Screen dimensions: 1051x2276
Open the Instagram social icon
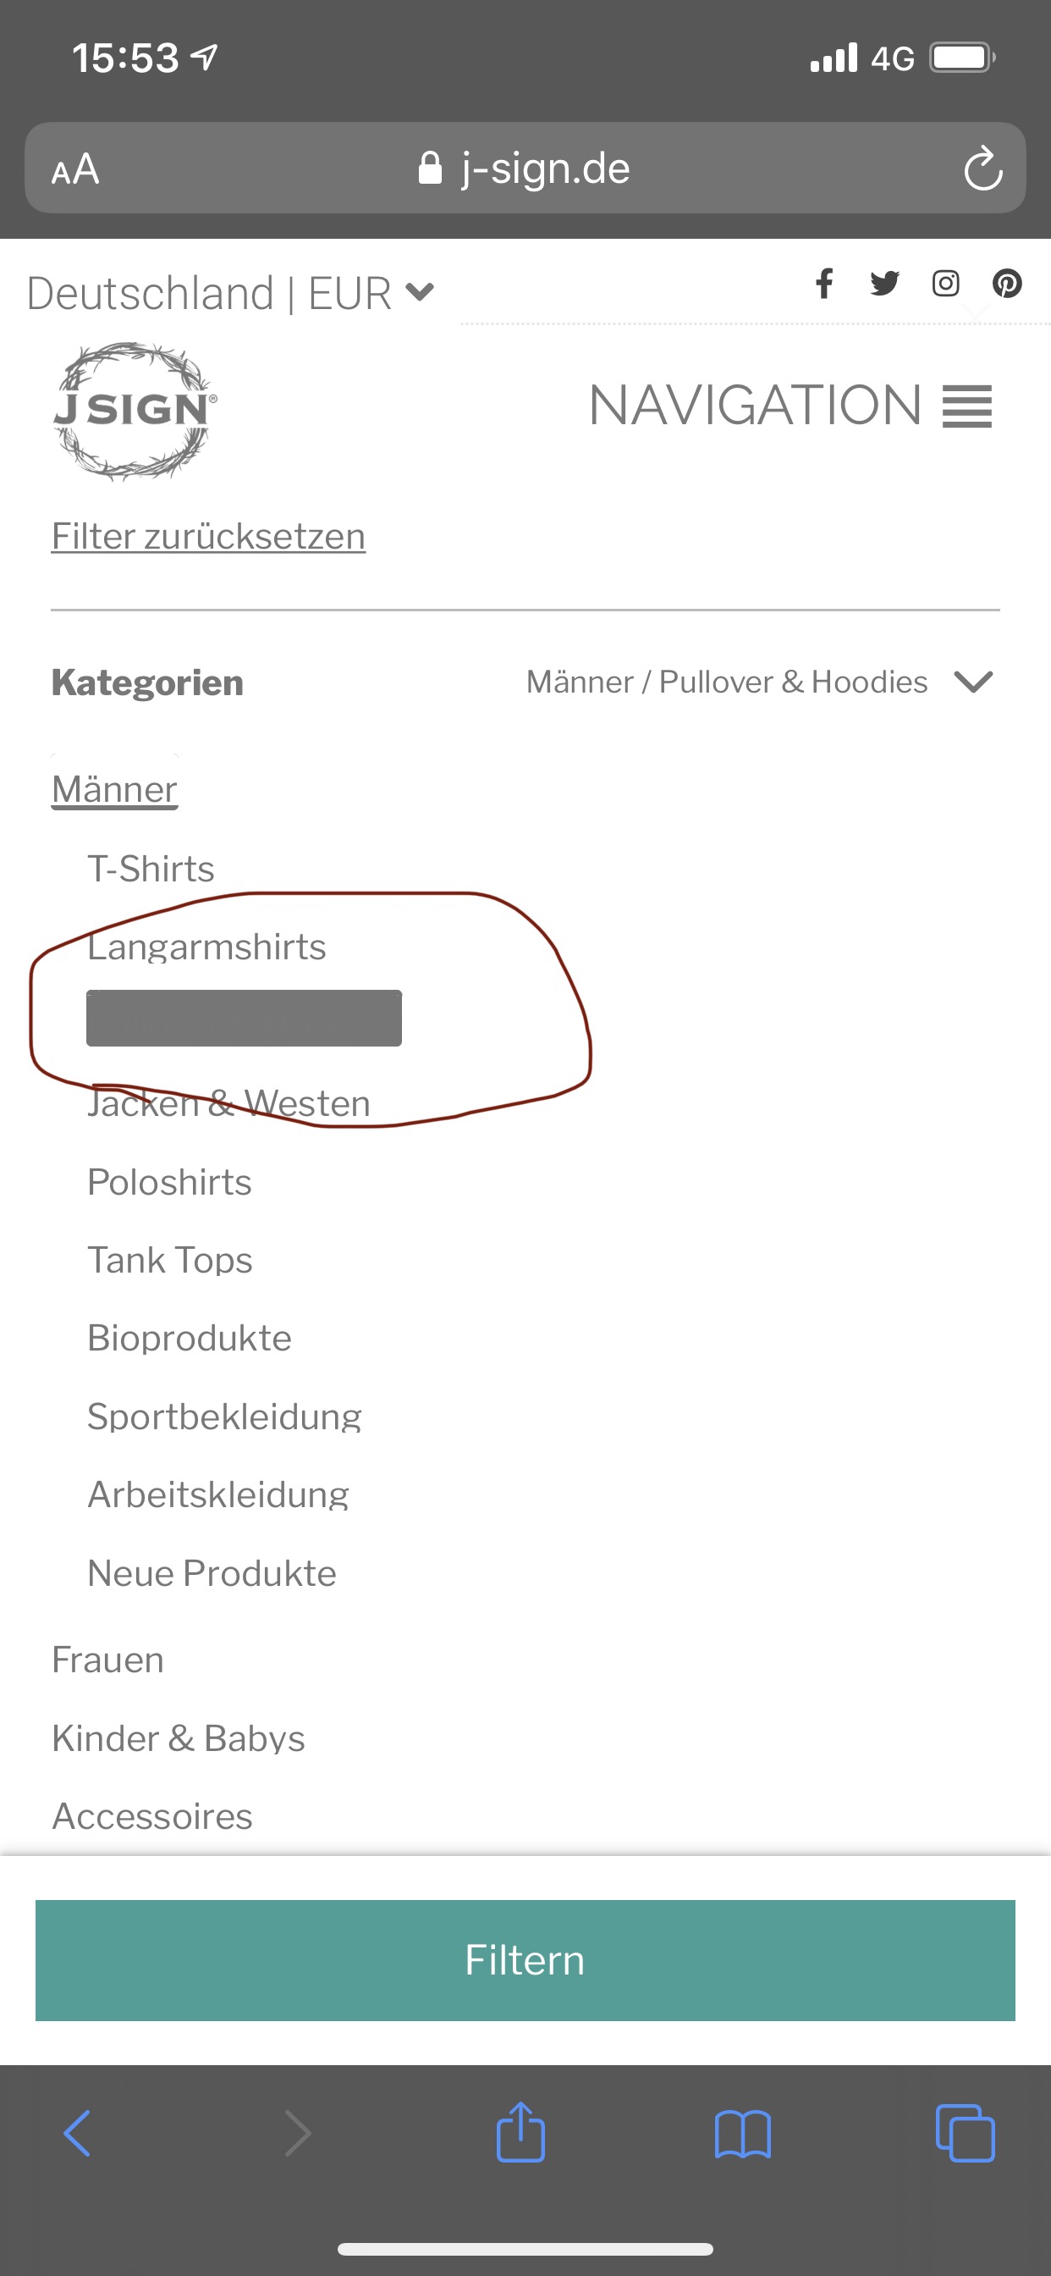pos(945,284)
